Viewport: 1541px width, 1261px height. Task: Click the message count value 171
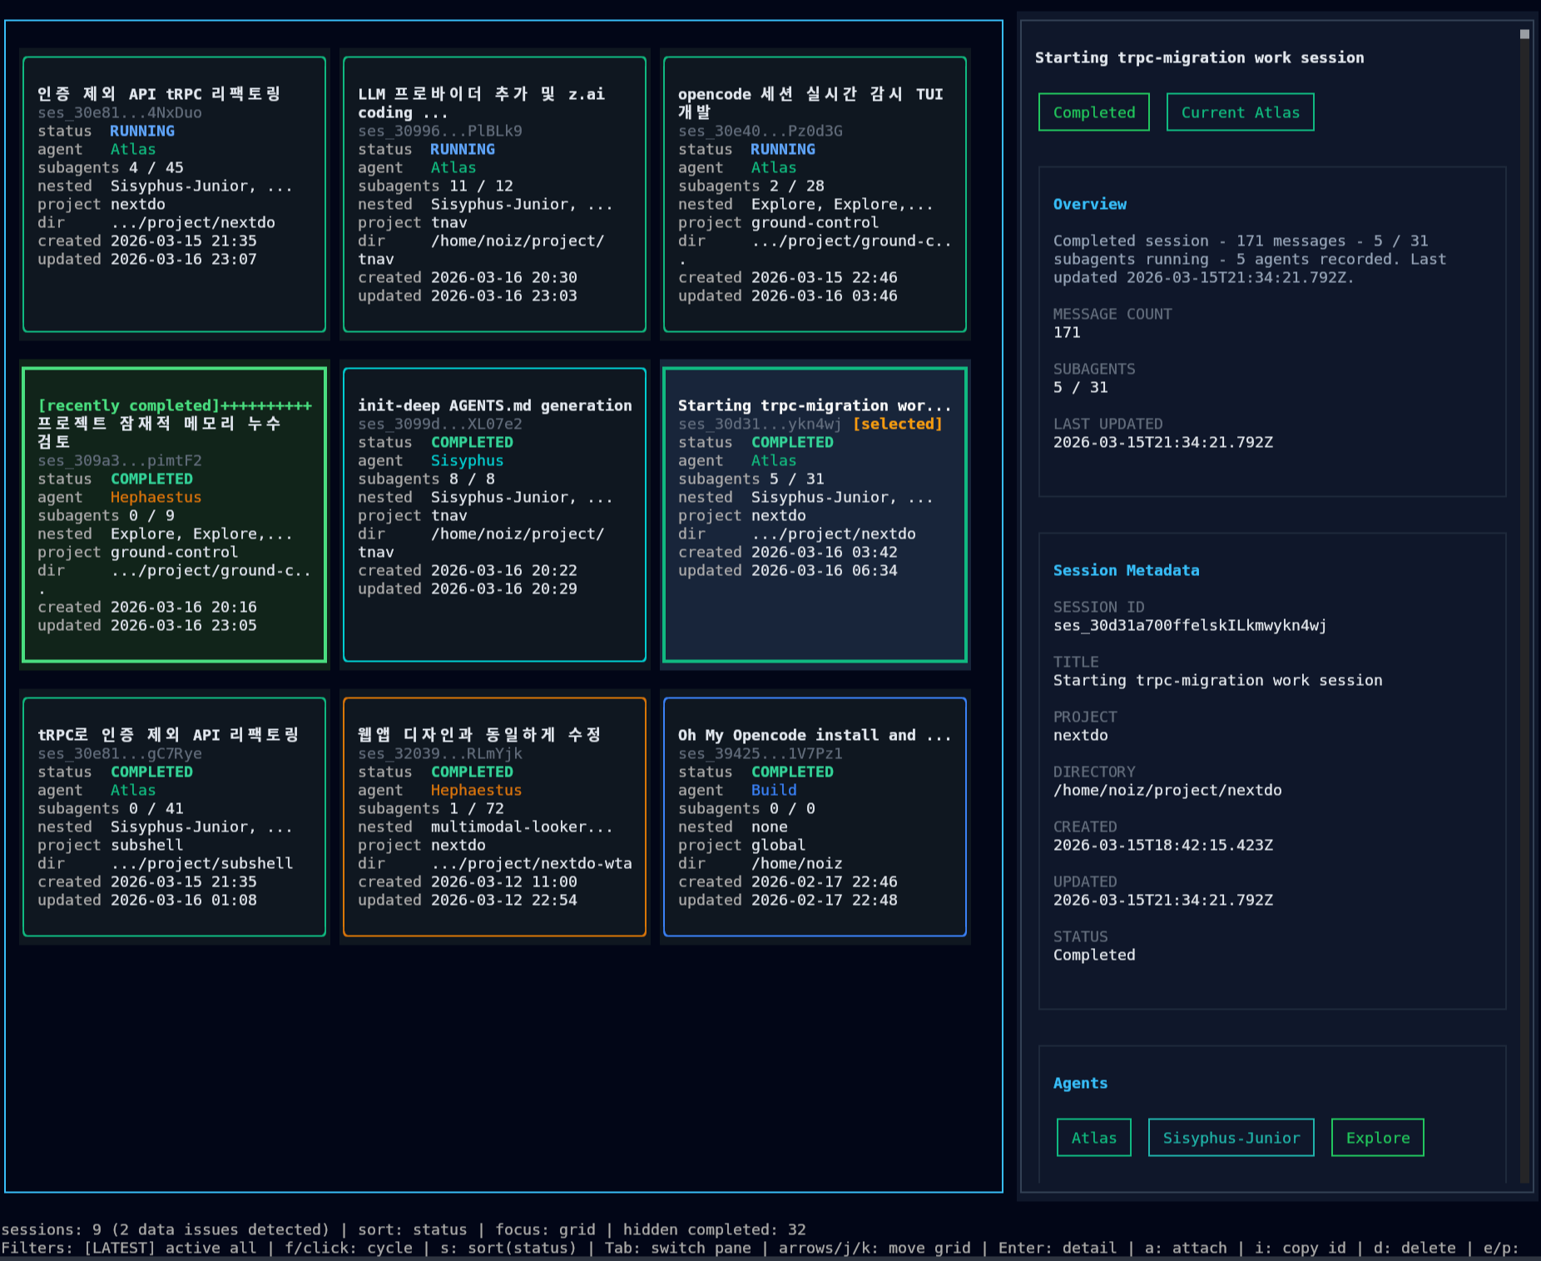pyautogui.click(x=1067, y=332)
